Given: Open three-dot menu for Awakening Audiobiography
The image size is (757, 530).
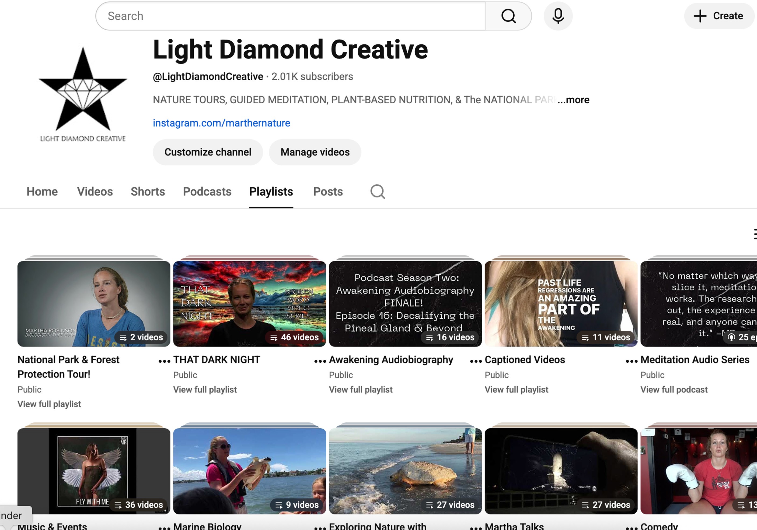Looking at the screenshot, I should 476,361.
